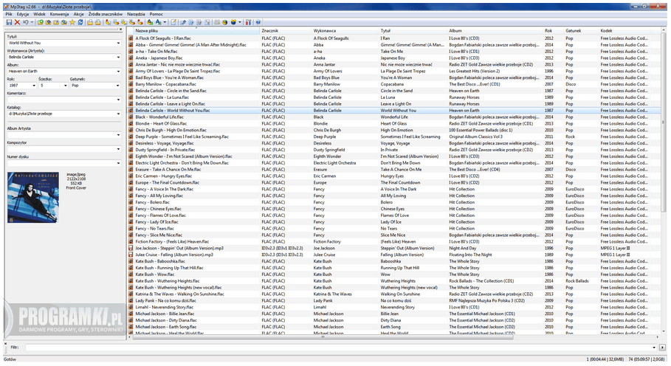This screenshot has height=366, width=671.
Task: Click the red X Remove tag icon
Action: click(17, 22)
